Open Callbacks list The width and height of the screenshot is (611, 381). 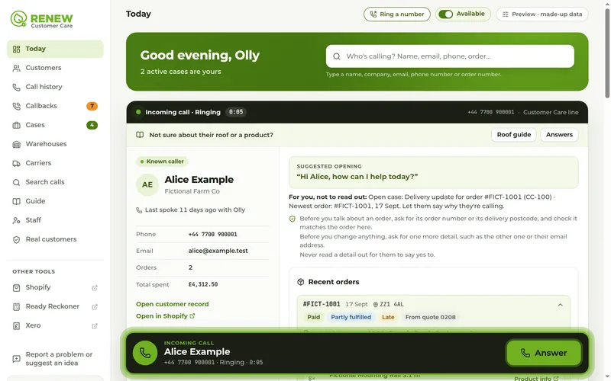pos(55,106)
